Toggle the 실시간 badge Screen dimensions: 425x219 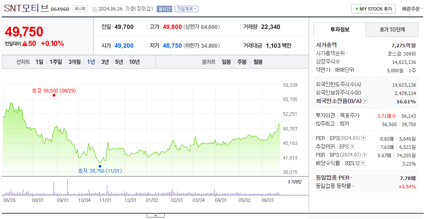tap(165, 9)
